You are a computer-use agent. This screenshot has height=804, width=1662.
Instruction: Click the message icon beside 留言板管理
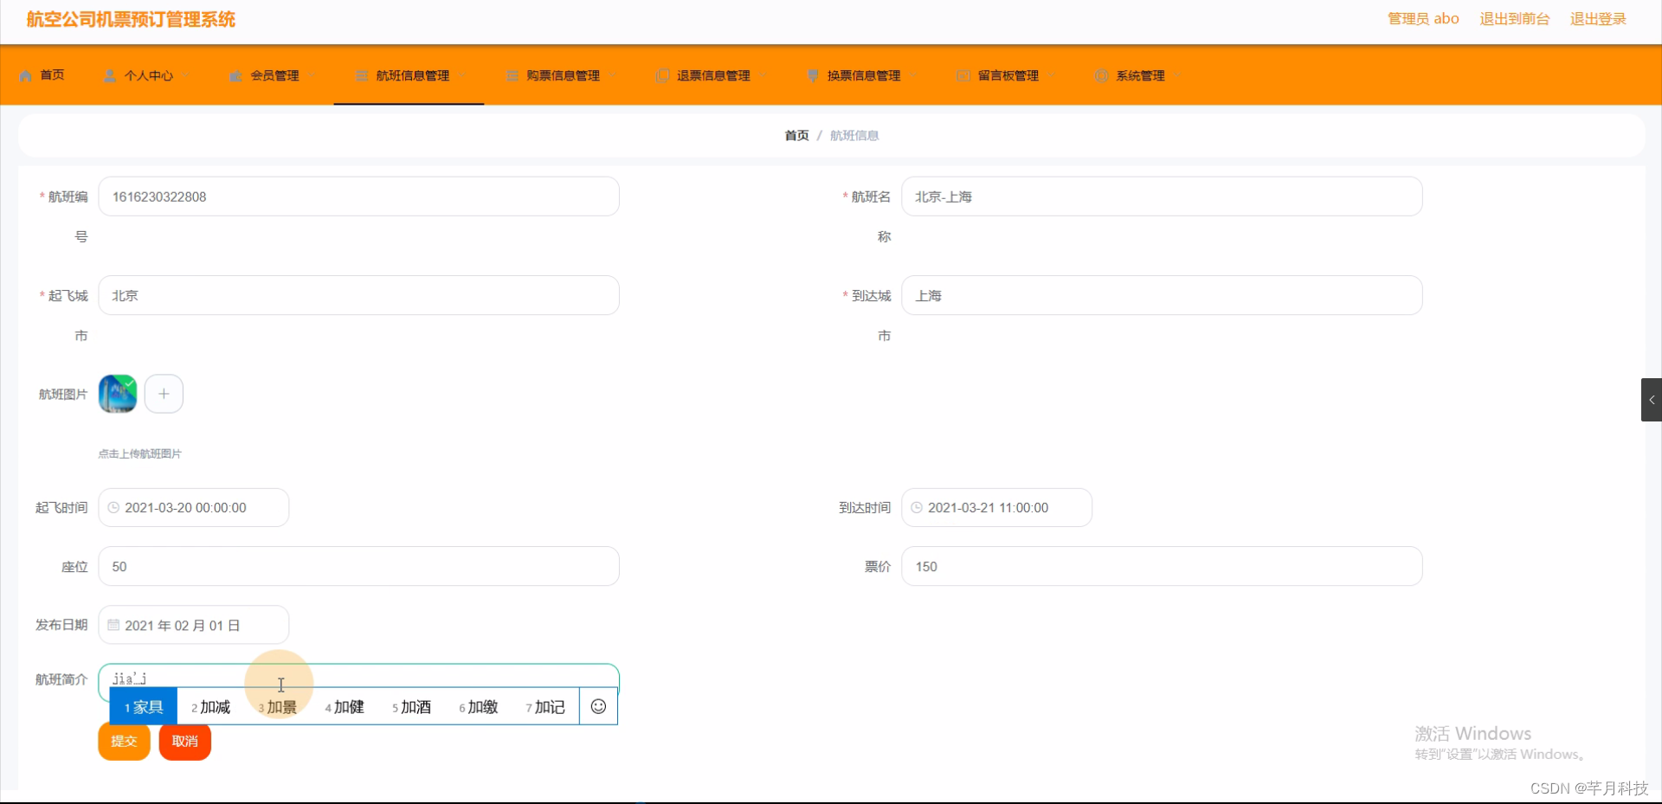(963, 75)
